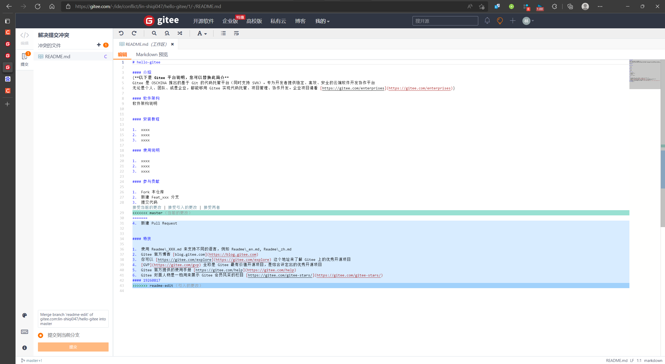Open the theme palette icon in sidebar
665x364 pixels.
(24, 315)
